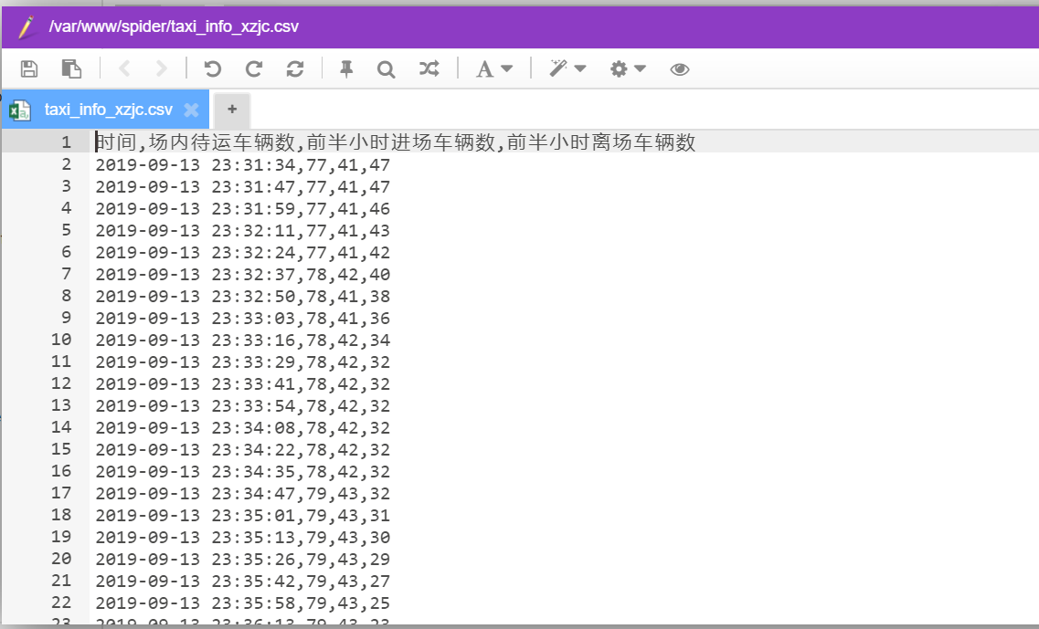1039x629 pixels.
Task: Select the taxi_info_xzjc.csv tab
Action: click(105, 110)
